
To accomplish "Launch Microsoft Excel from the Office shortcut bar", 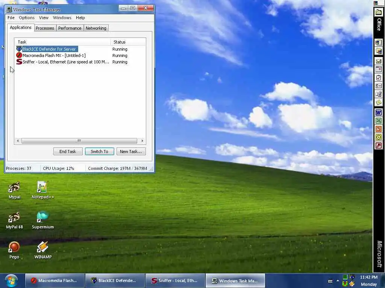I will 379,121.
